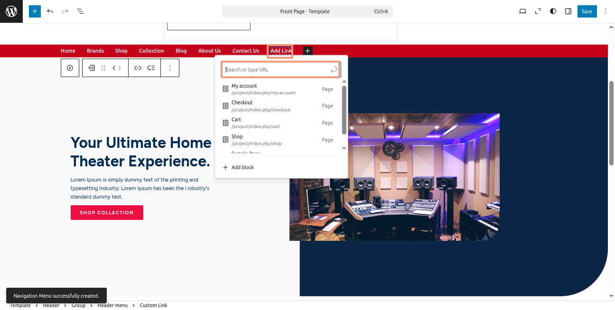Image resolution: width=615 pixels, height=310 pixels.
Task: Click the suggestions list scrollbar thumb
Action: tap(345, 109)
